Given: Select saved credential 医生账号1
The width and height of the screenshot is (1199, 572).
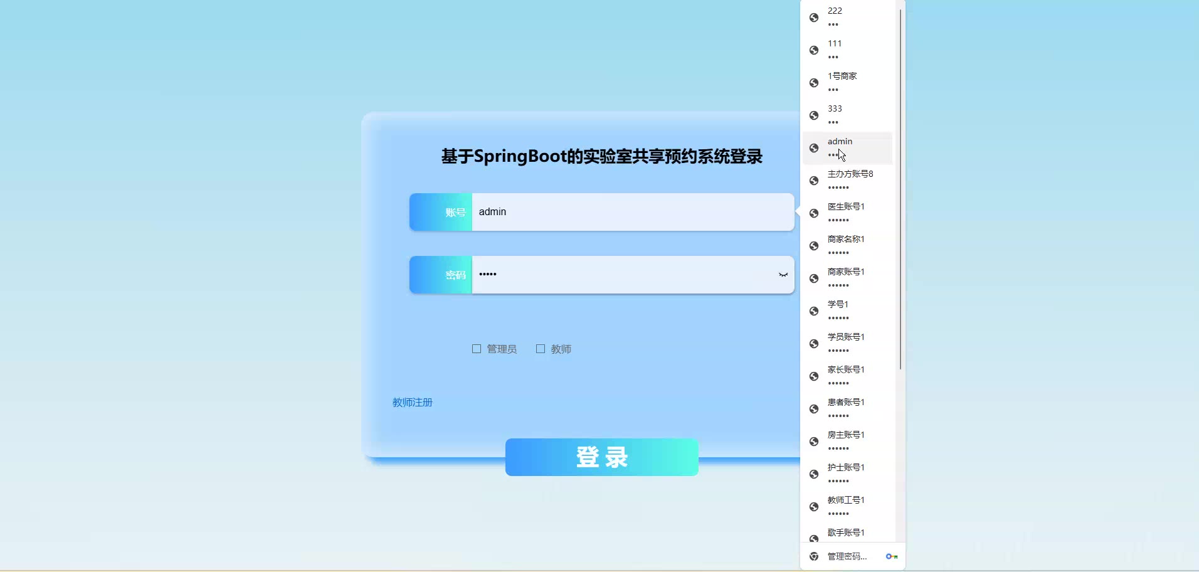Looking at the screenshot, I should pos(848,213).
